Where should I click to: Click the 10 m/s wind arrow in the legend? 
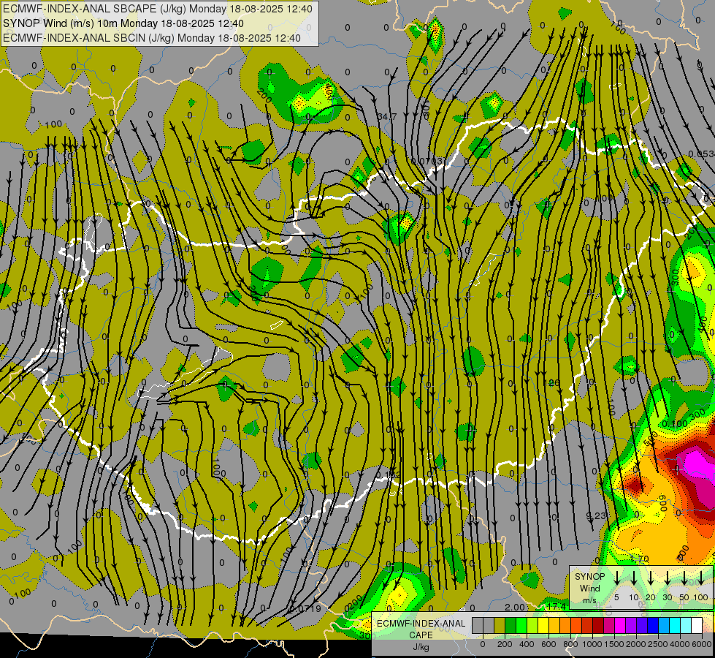(x=633, y=578)
